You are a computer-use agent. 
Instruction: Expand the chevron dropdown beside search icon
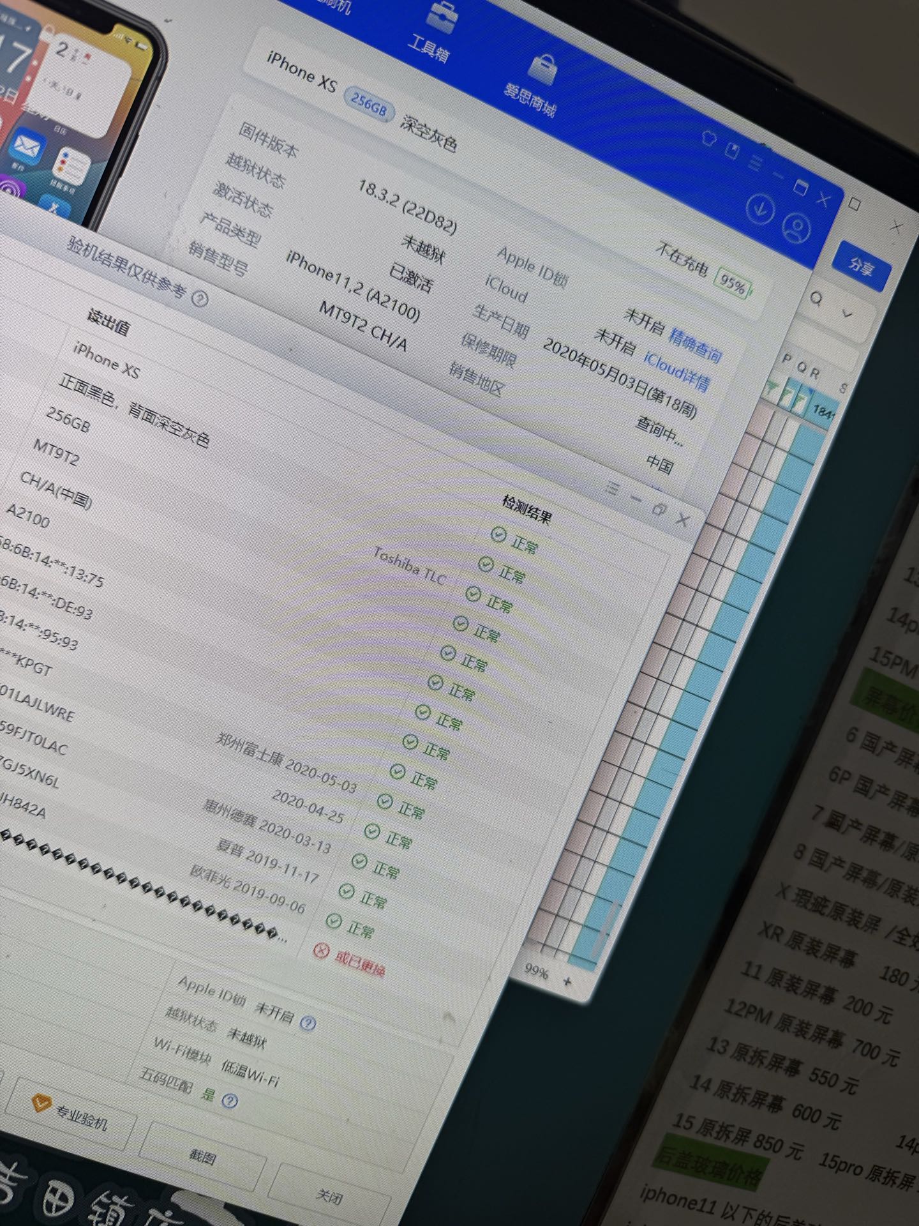pyautogui.click(x=848, y=314)
